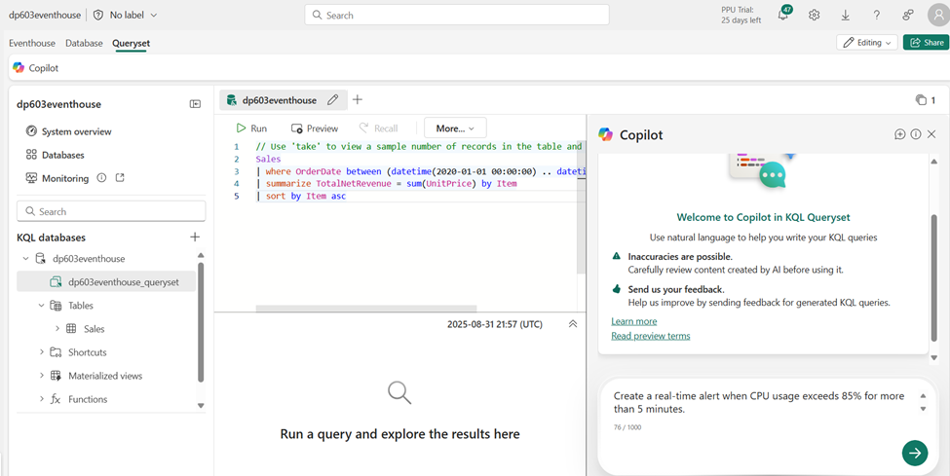Select dp603eventhouse_queryset in tree
This screenshot has width=950, height=476.
point(106,281)
